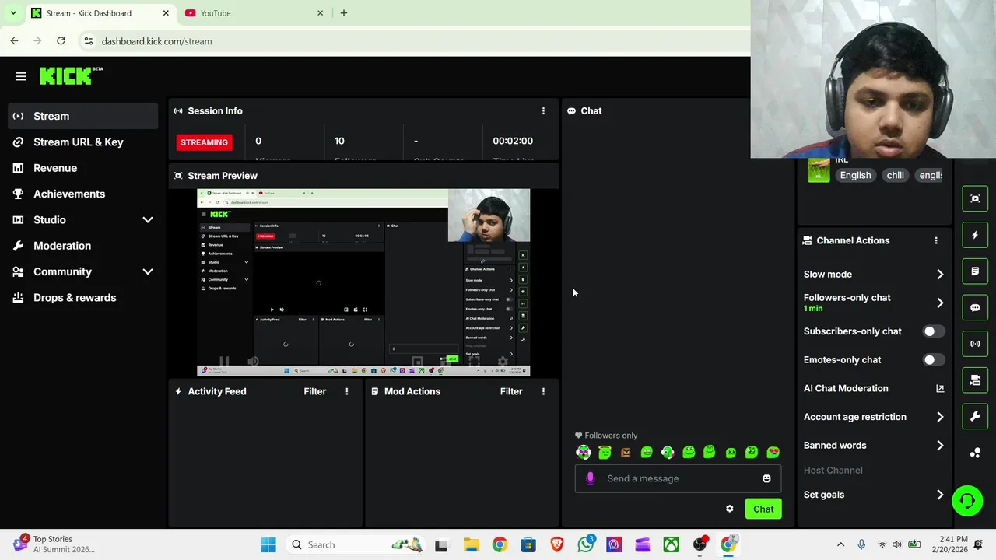
Task: Click the IRL category thumbnail
Action: click(x=819, y=170)
